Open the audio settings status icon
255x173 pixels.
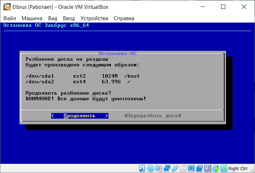(x=159, y=168)
